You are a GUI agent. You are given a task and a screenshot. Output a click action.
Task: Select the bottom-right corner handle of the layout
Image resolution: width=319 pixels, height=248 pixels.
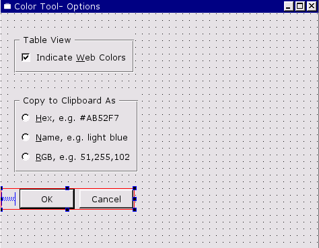tap(135, 210)
